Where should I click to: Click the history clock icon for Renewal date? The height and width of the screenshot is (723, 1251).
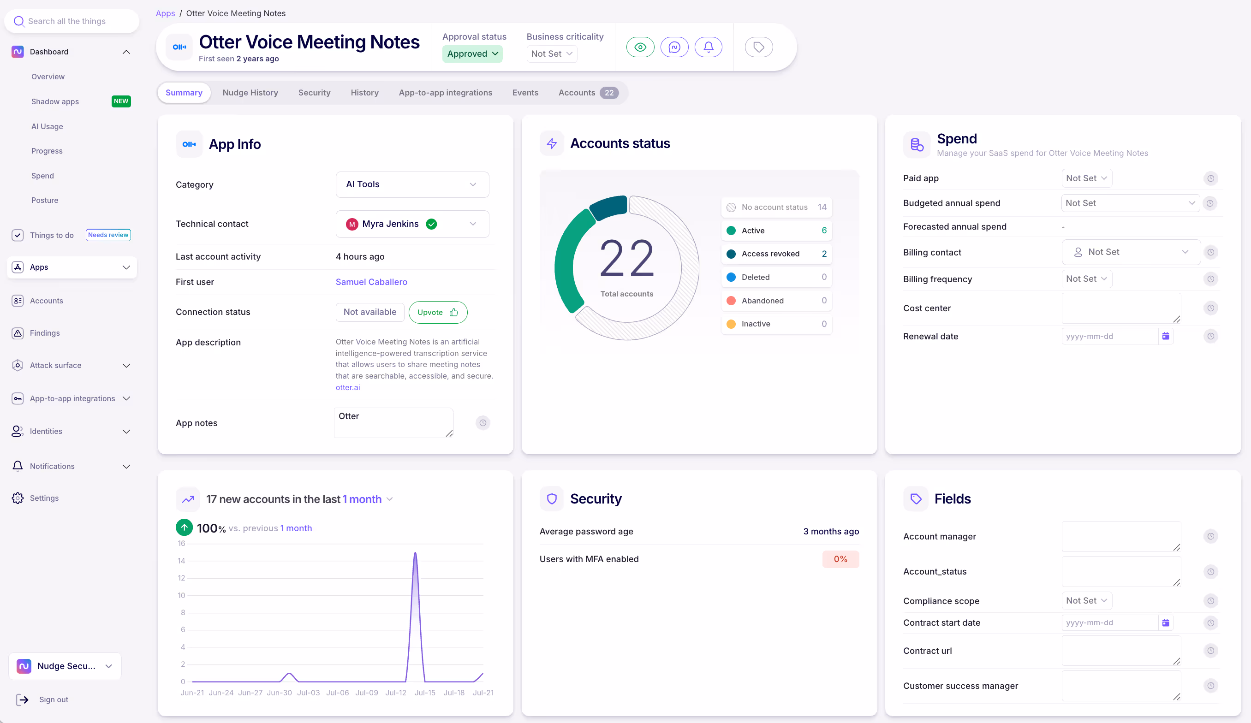coord(1211,337)
